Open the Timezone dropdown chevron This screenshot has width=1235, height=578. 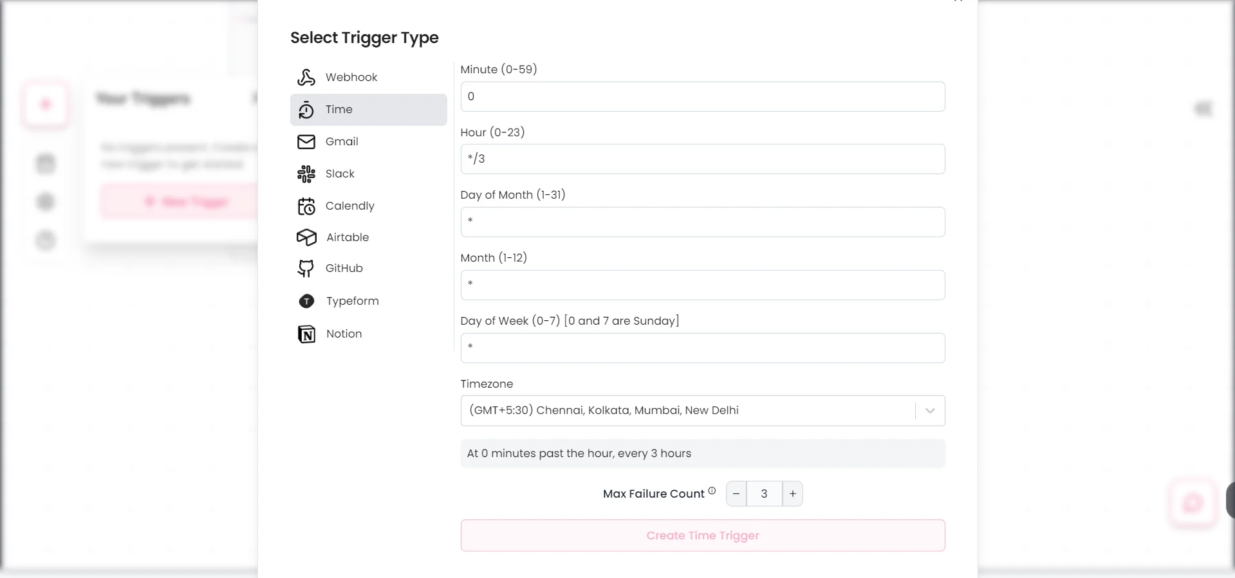pos(930,411)
